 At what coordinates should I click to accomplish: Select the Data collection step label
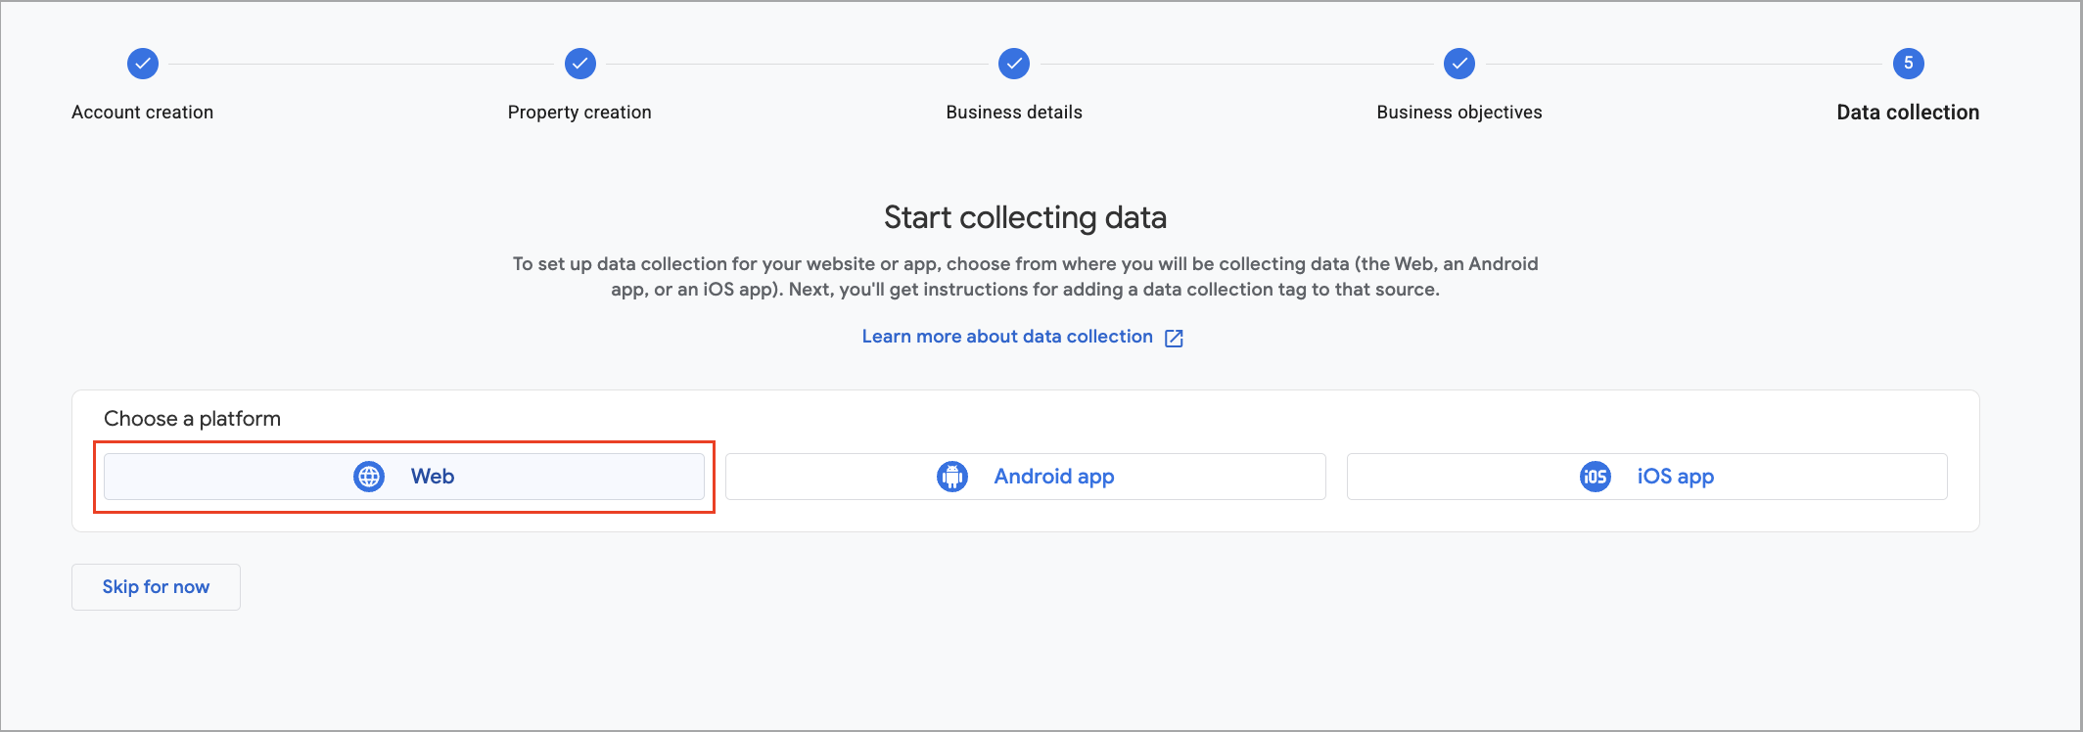tap(1908, 113)
